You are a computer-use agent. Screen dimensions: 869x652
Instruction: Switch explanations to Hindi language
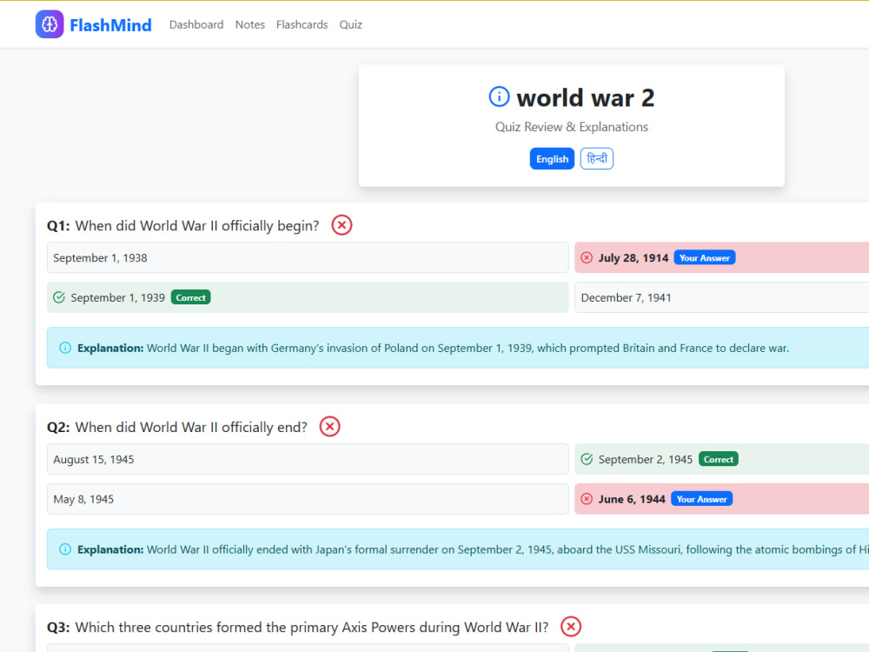(x=597, y=159)
